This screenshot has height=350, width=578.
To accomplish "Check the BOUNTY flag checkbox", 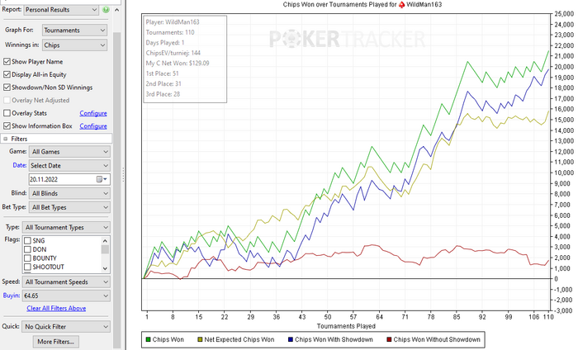I will point(27,258).
